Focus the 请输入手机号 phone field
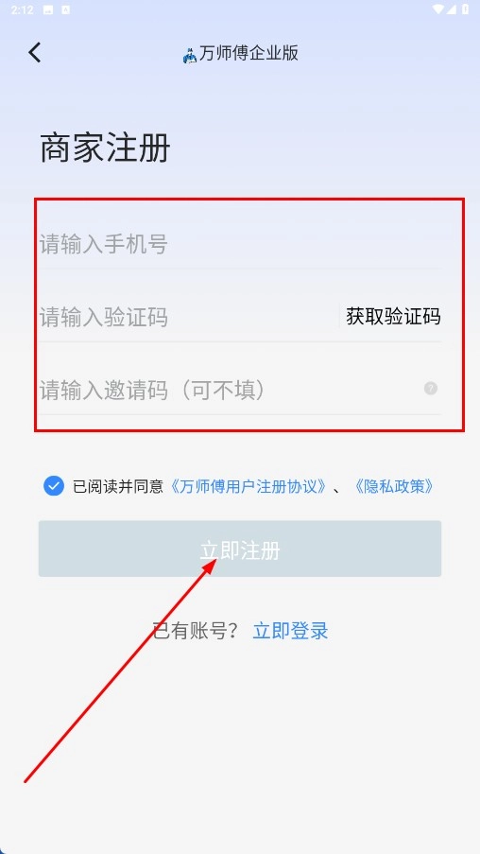This screenshot has height=854, width=480. (239, 244)
